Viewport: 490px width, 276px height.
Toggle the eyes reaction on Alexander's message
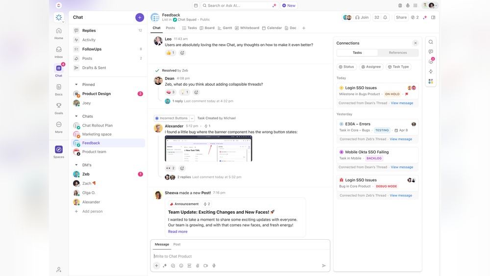170,168
